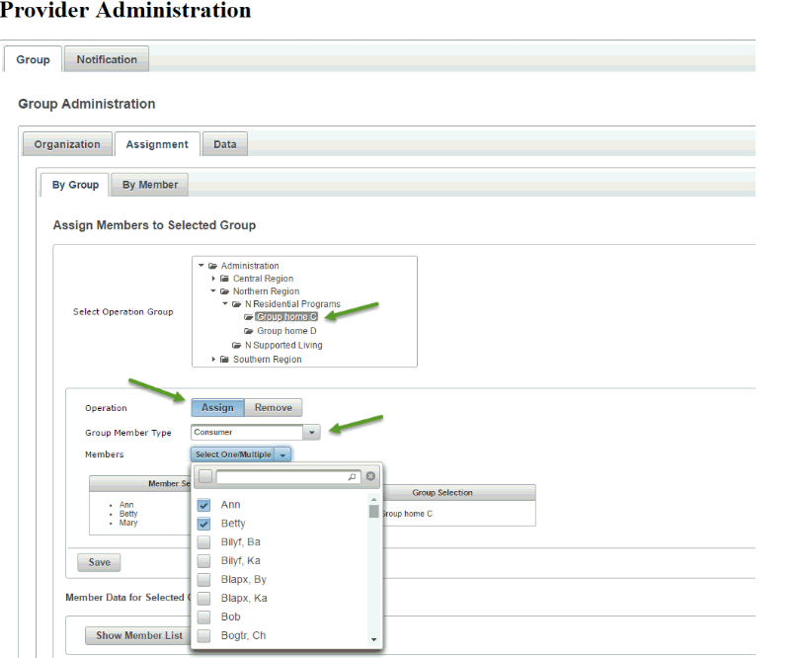
Task: Open the Group Member Type dropdown
Action: 312,432
